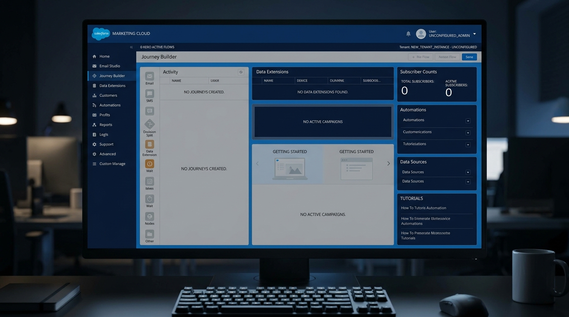Expand the Customerications dropdown arrow
Viewport: 569px width, 317px height.
pyautogui.click(x=468, y=133)
